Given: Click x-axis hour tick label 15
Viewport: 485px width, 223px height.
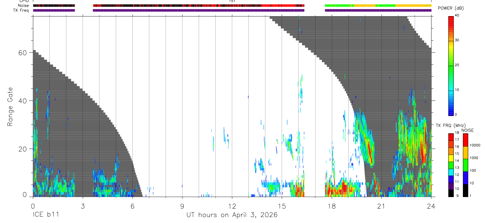Looking at the screenshot, I should [x=282, y=206].
